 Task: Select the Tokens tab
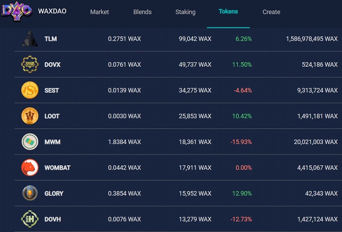pos(228,12)
